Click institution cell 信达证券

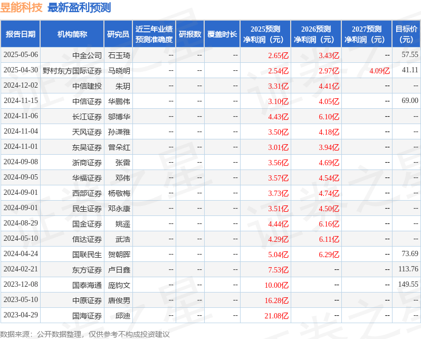point(87,239)
